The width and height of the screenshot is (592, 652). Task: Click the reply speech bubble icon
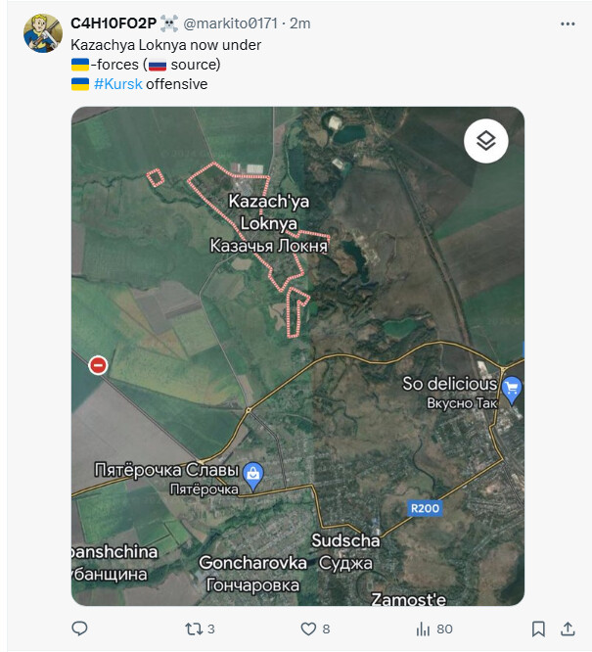coord(80,629)
